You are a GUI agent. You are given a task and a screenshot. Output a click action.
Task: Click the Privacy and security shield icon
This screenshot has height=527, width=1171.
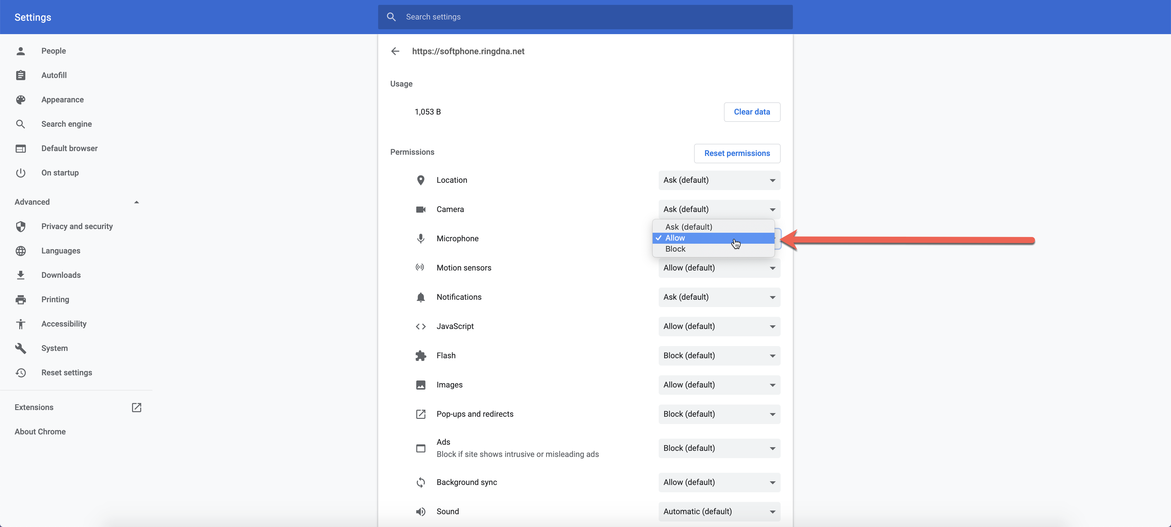click(20, 227)
